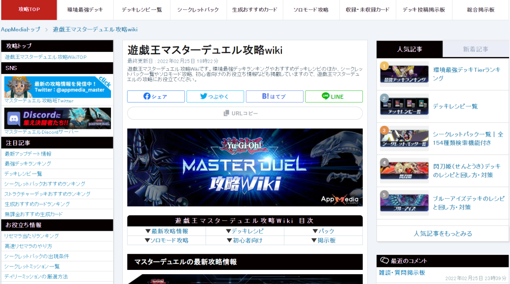Screen dimensions: 510x284
Task: Open the 総合掲示板 navigation tab
Action: tap(480, 10)
